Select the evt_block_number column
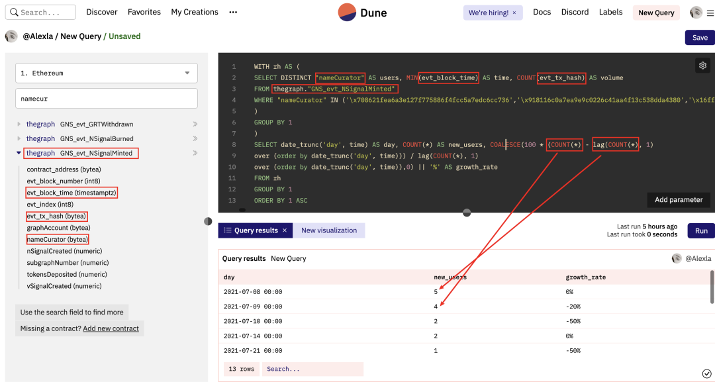Viewport: 715px width, 390px height. click(x=64, y=181)
